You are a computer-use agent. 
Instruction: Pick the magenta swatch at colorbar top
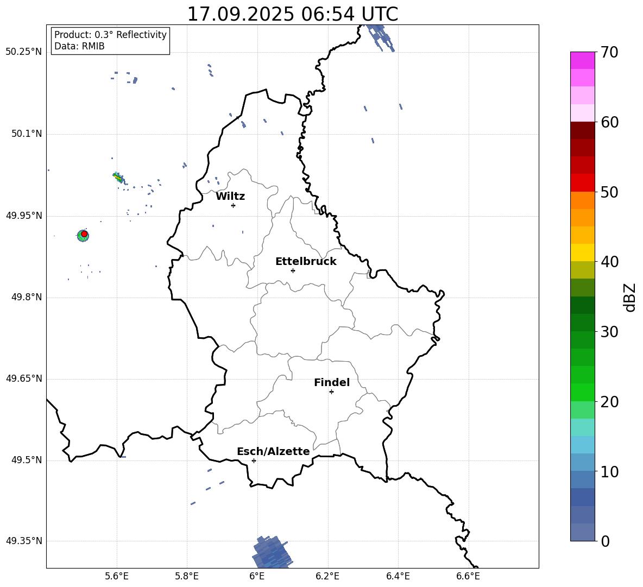click(583, 60)
